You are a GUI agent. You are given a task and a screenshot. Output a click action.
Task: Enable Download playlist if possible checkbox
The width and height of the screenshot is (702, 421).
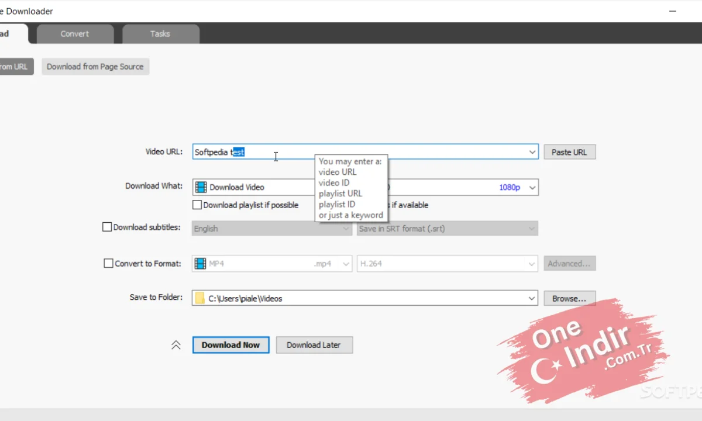(198, 205)
